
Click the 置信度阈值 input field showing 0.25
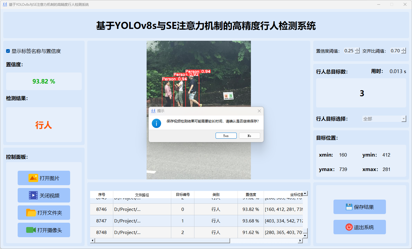[349, 51]
